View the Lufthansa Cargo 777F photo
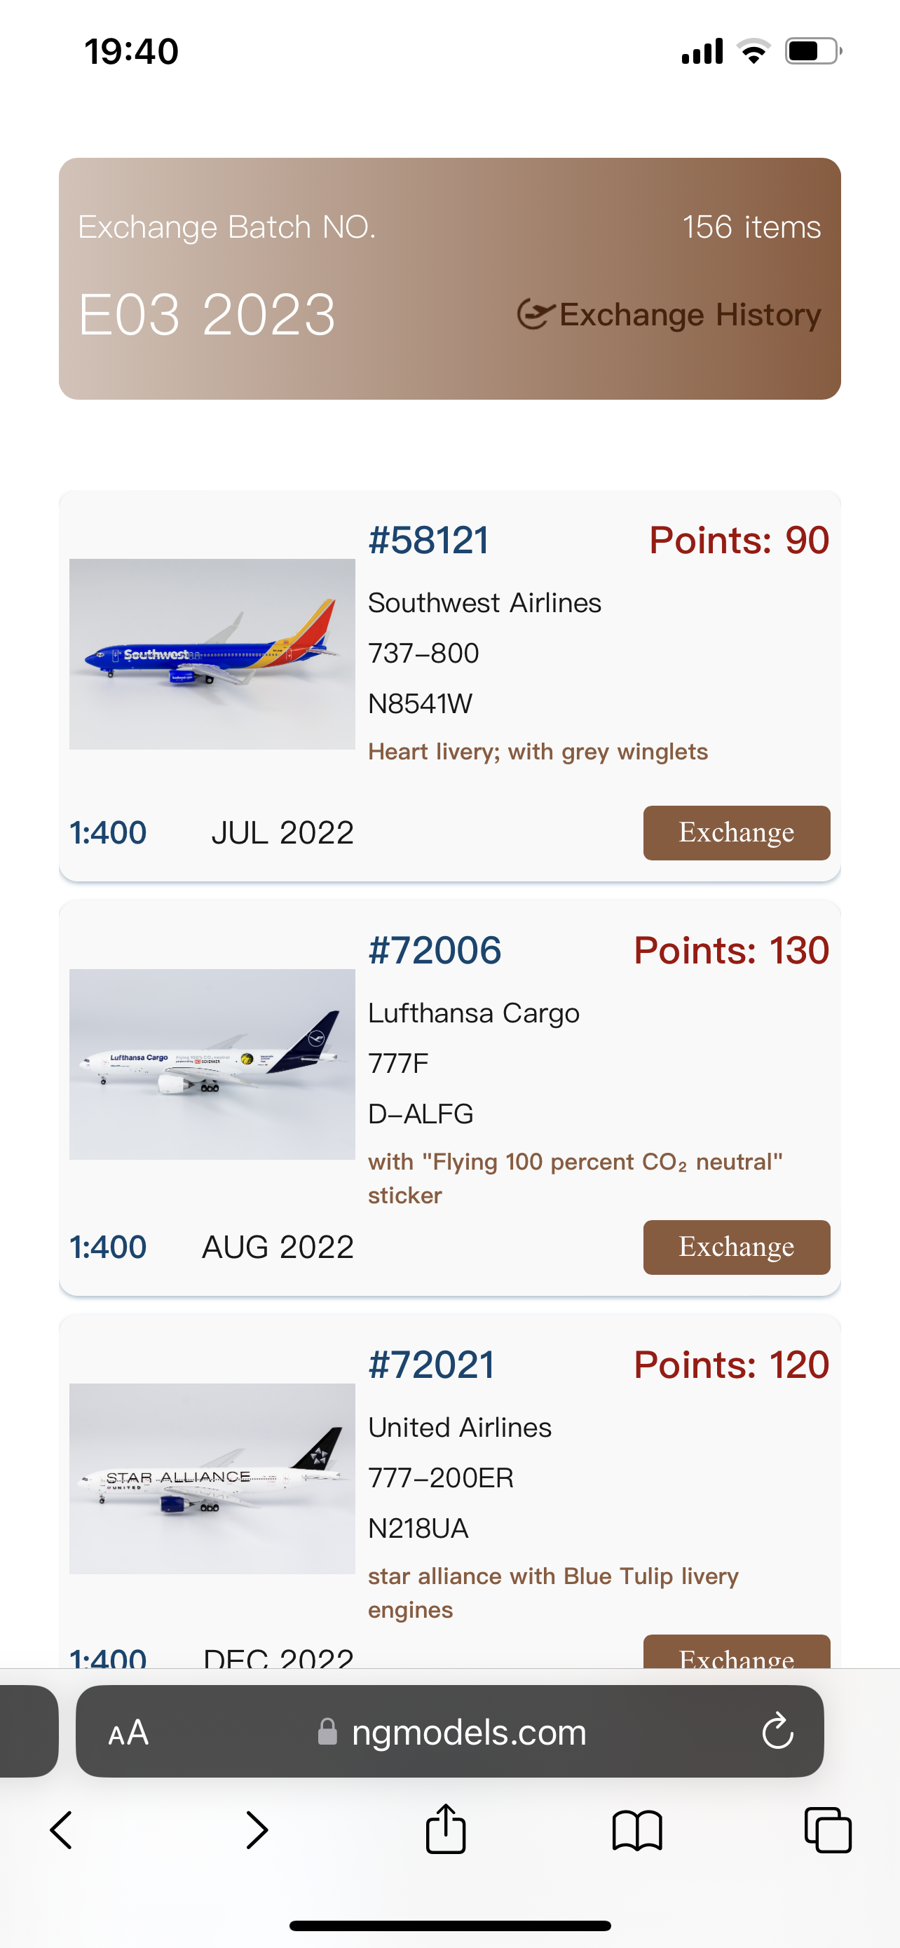 pyautogui.click(x=212, y=1064)
